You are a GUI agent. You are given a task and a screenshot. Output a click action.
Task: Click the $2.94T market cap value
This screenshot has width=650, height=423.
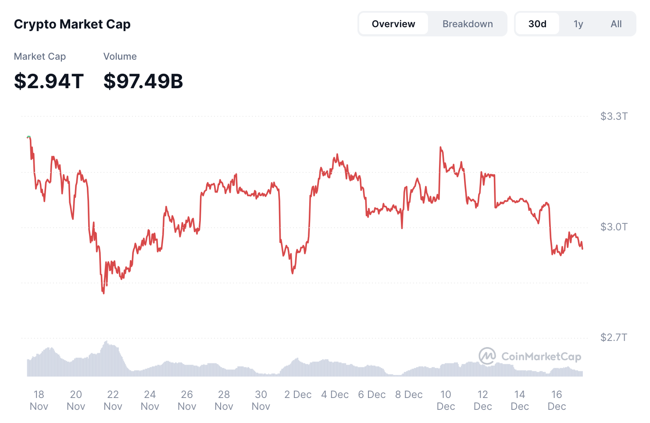(49, 81)
